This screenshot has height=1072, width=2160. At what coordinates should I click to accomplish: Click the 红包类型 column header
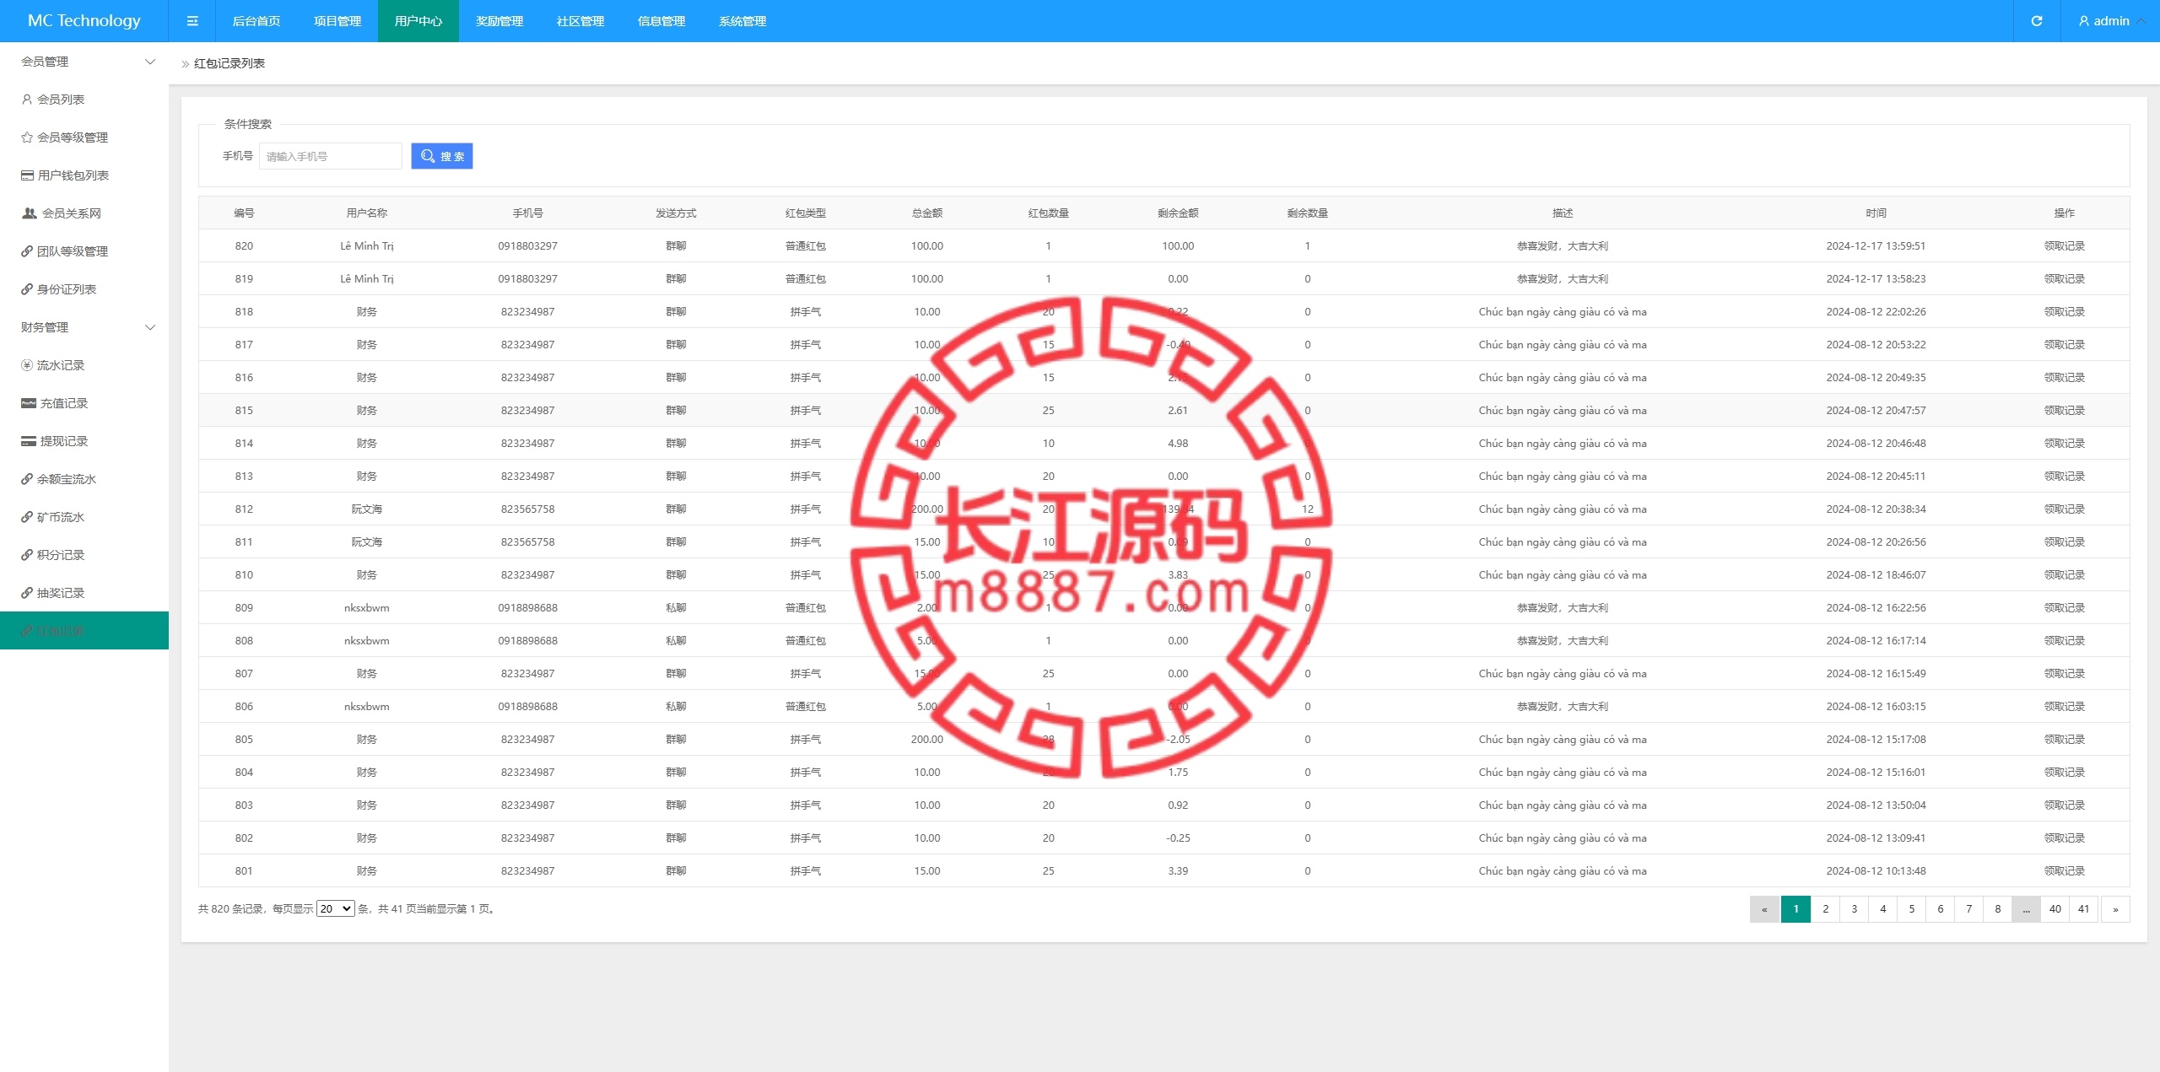point(805,213)
